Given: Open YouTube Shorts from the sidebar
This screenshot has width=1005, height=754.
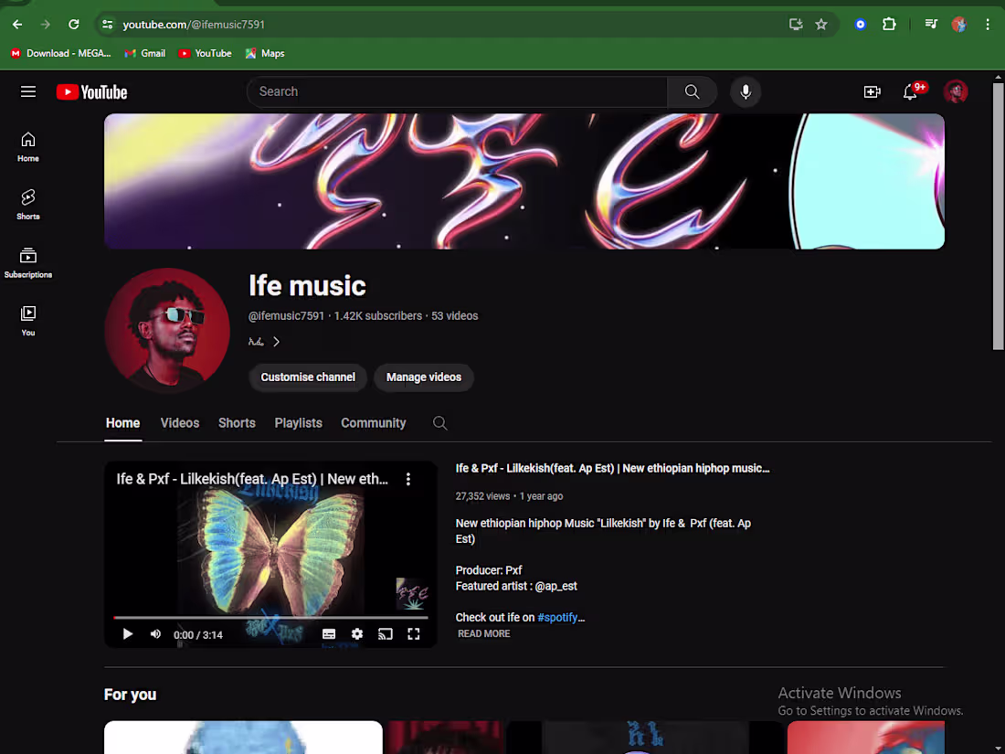Looking at the screenshot, I should [27, 203].
